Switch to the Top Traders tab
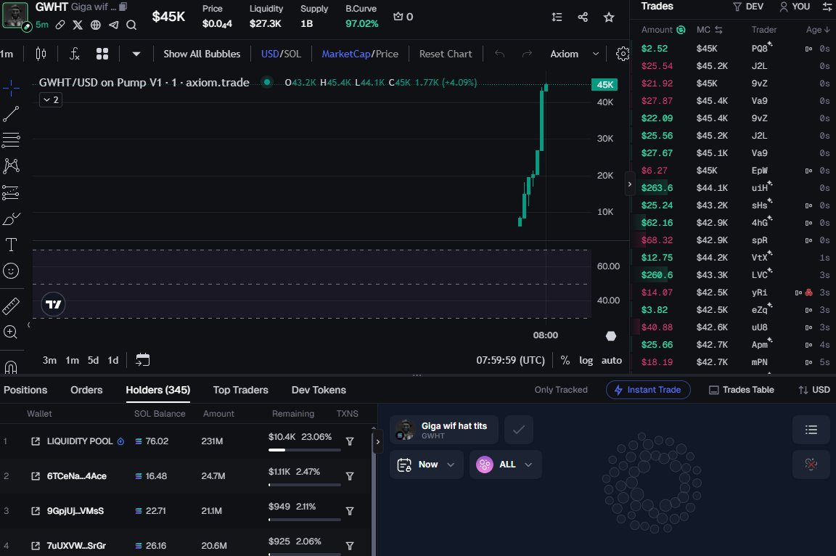The image size is (836, 556). pos(240,390)
